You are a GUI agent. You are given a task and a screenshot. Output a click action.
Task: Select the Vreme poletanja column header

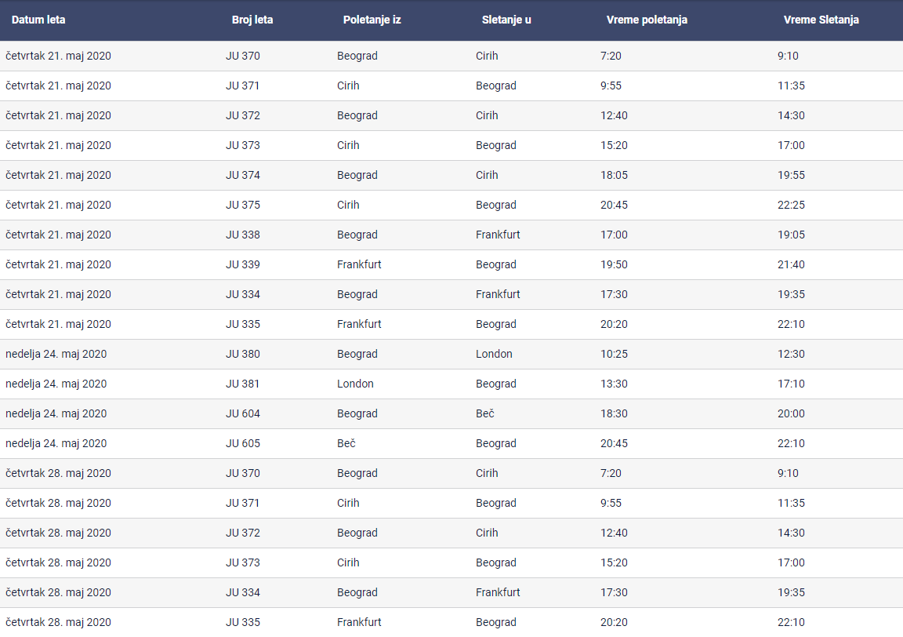[647, 20]
